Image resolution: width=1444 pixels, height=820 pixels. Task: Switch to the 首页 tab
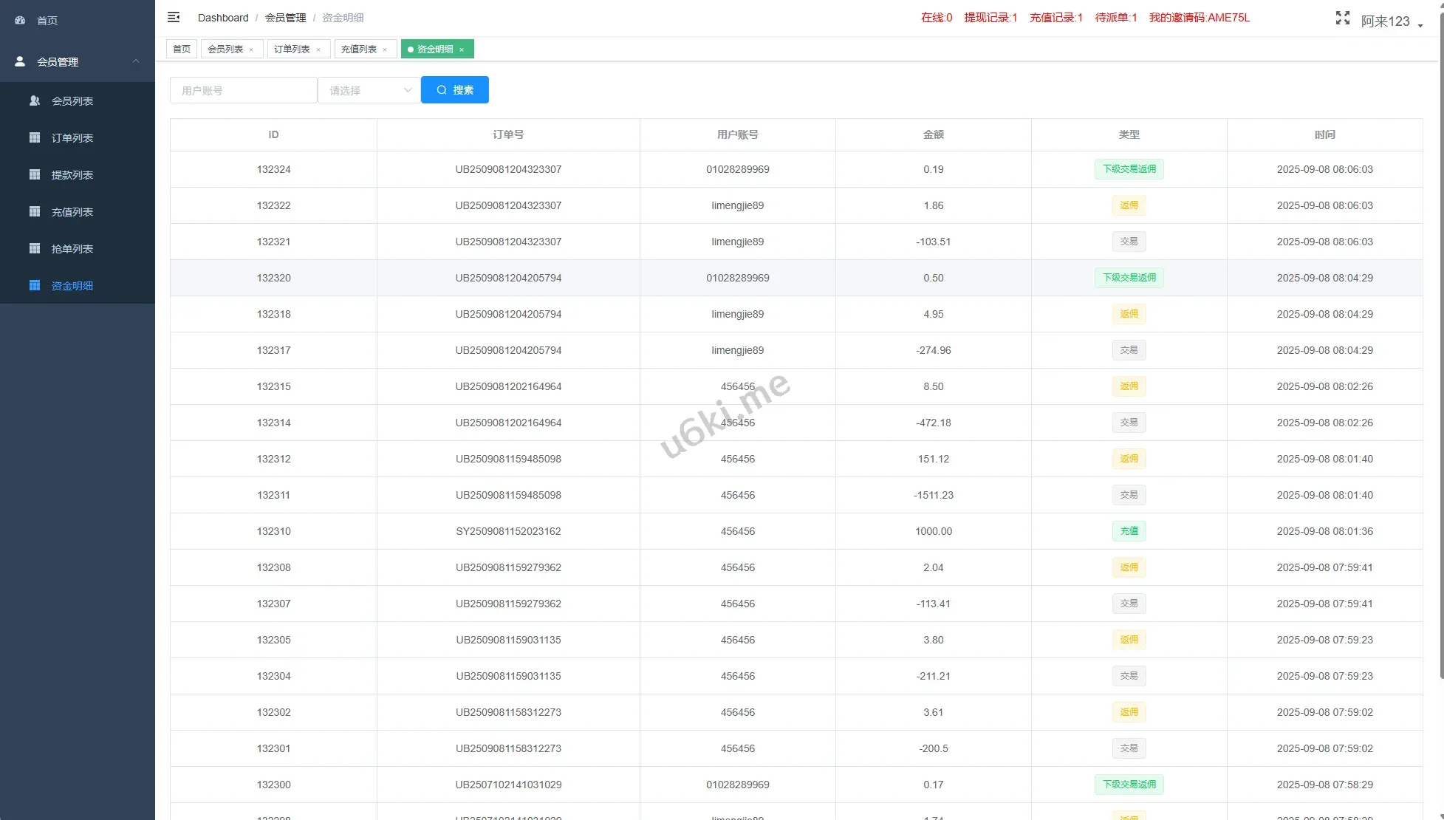click(182, 49)
